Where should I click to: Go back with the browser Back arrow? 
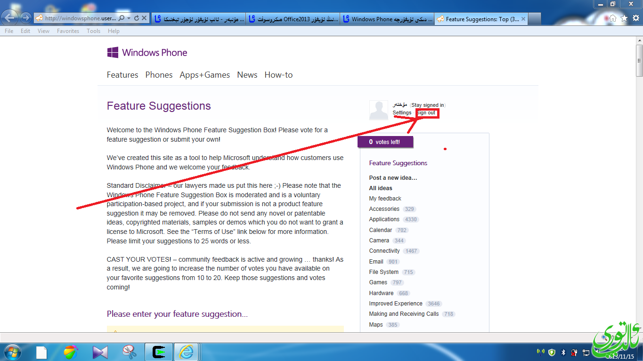point(10,18)
